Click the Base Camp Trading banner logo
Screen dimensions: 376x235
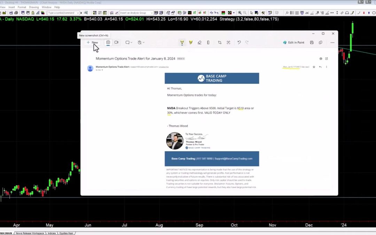pos(212,78)
